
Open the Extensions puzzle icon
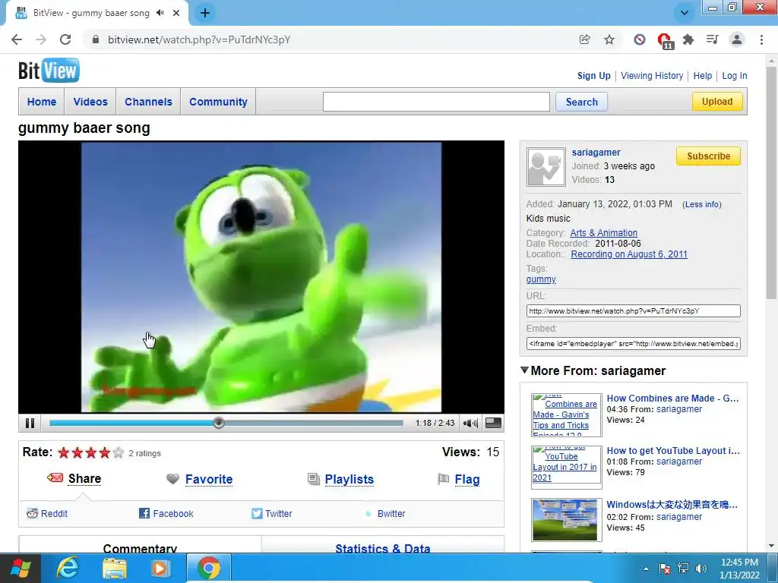(688, 39)
